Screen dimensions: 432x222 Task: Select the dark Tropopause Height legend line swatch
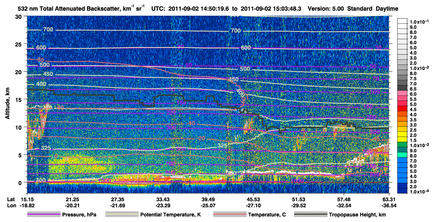click(x=311, y=215)
